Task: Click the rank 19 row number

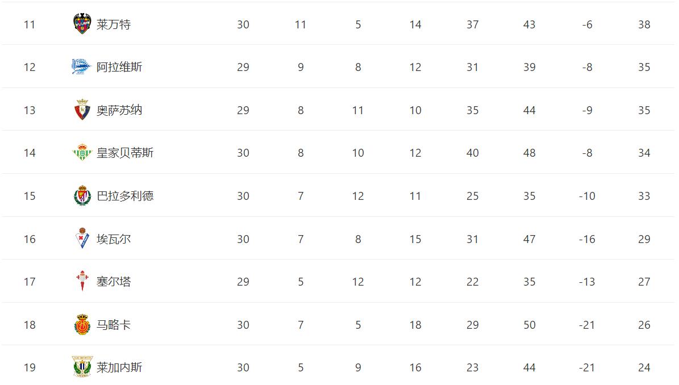Action: pos(30,367)
